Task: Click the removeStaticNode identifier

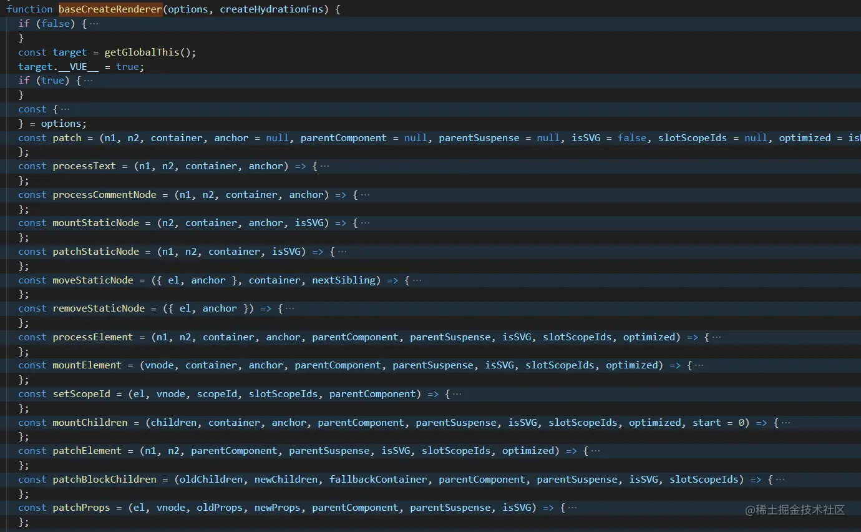Action: pyautogui.click(x=99, y=308)
